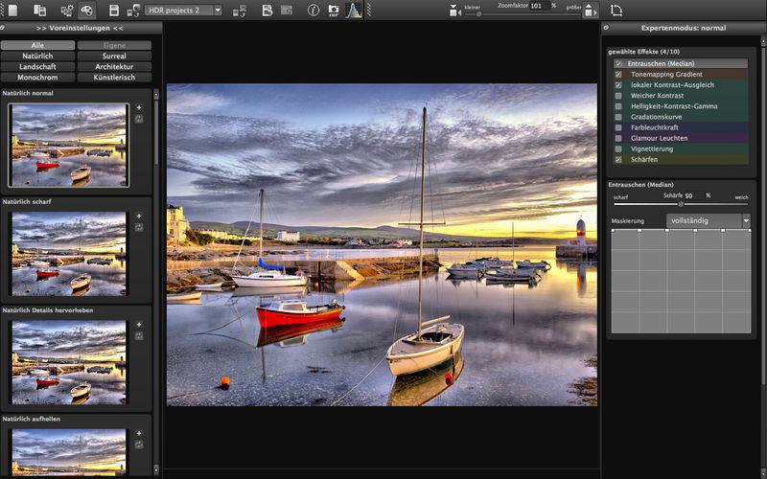Click the plus icon beside Natürlich normal preset
The image size is (767, 479).
[139, 107]
